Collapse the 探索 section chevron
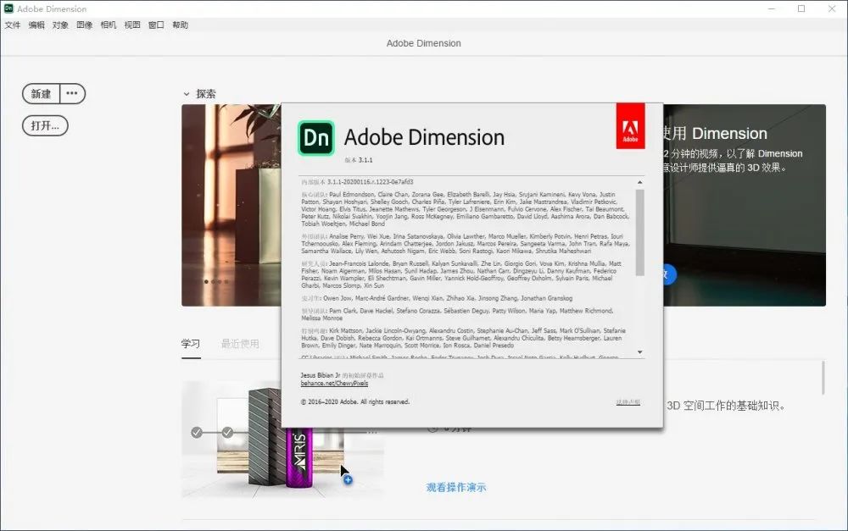848x531 pixels. [x=187, y=94]
